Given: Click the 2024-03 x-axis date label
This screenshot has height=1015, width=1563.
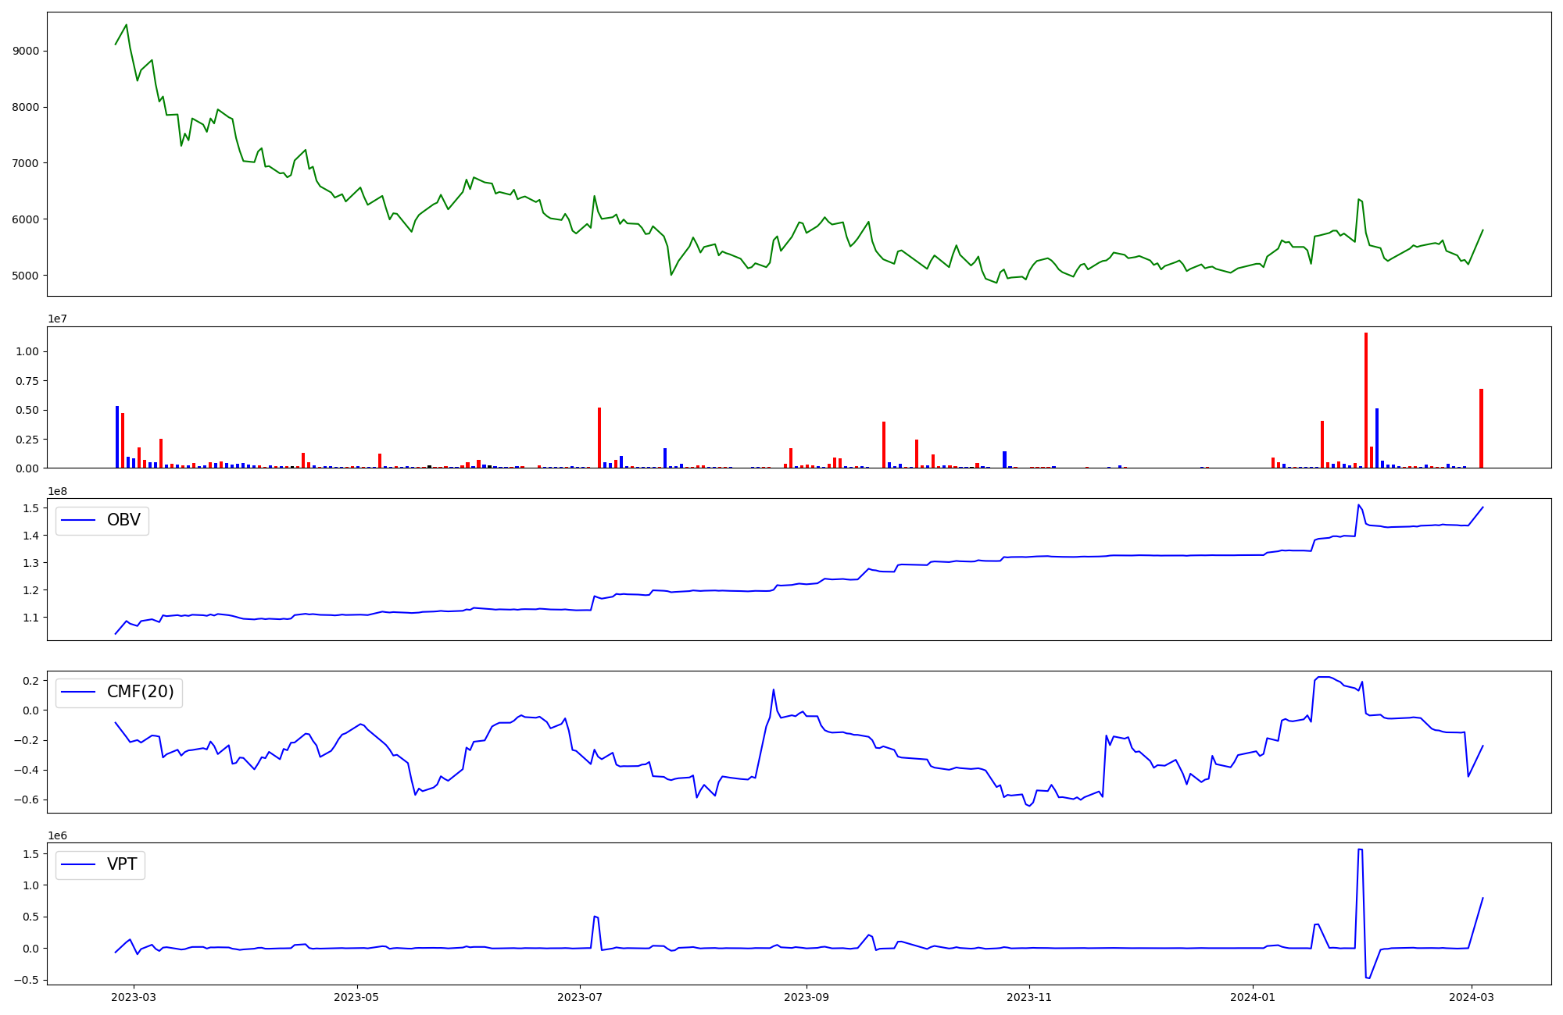Looking at the screenshot, I should 1472,997.
